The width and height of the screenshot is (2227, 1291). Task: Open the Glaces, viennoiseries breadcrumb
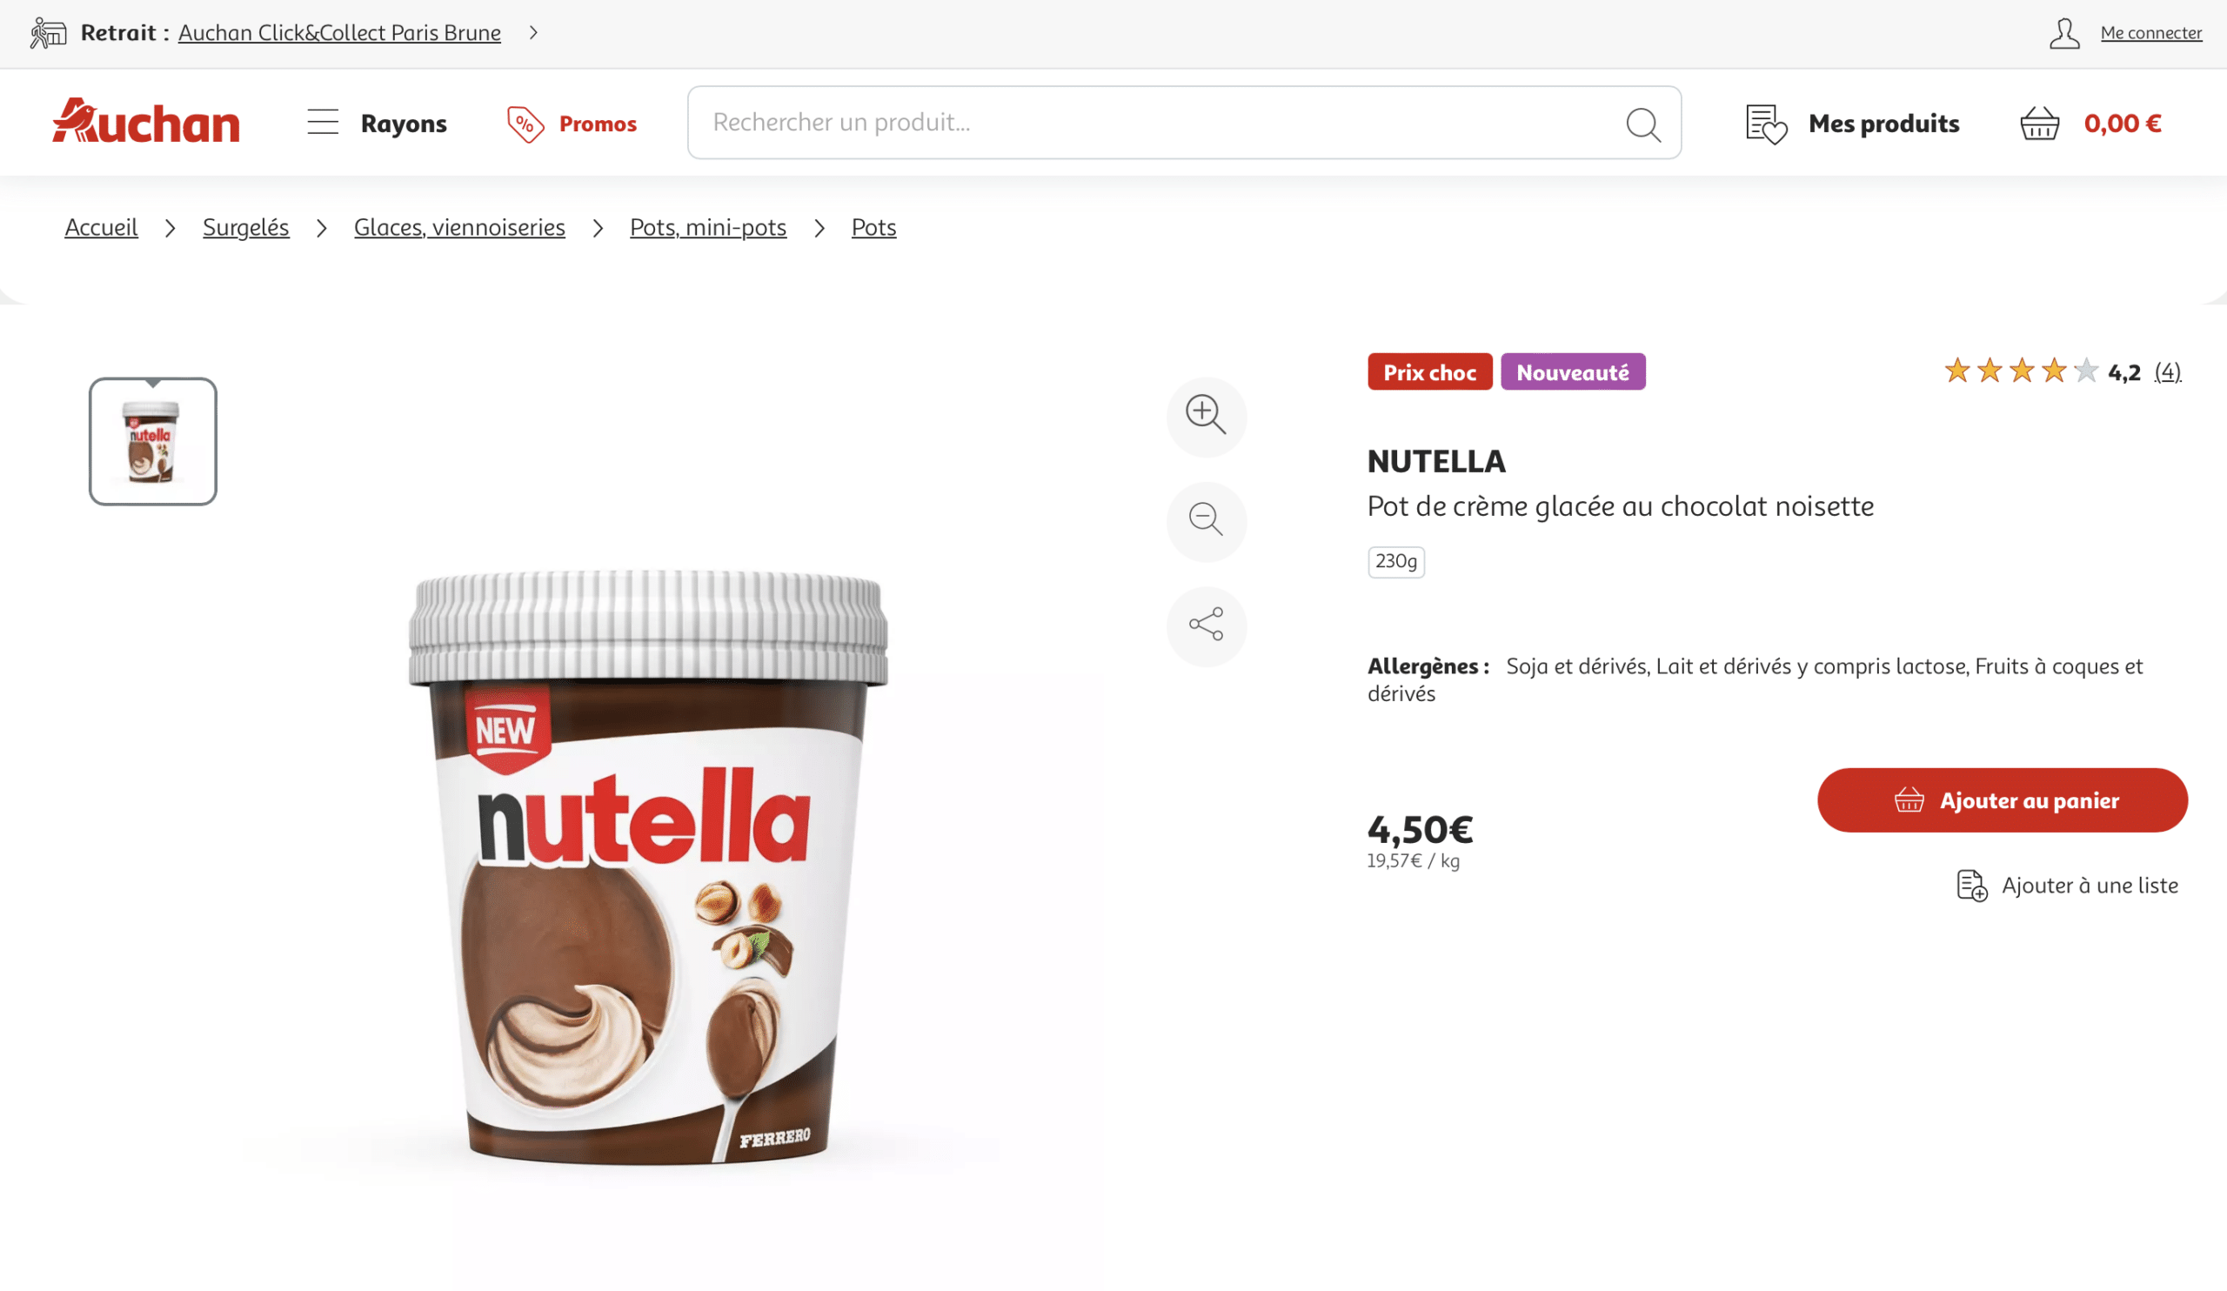pos(459,227)
